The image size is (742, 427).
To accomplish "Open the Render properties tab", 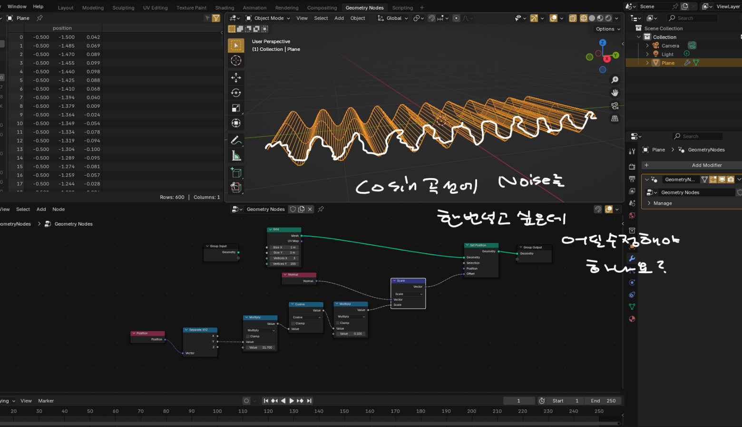I will click(x=632, y=167).
